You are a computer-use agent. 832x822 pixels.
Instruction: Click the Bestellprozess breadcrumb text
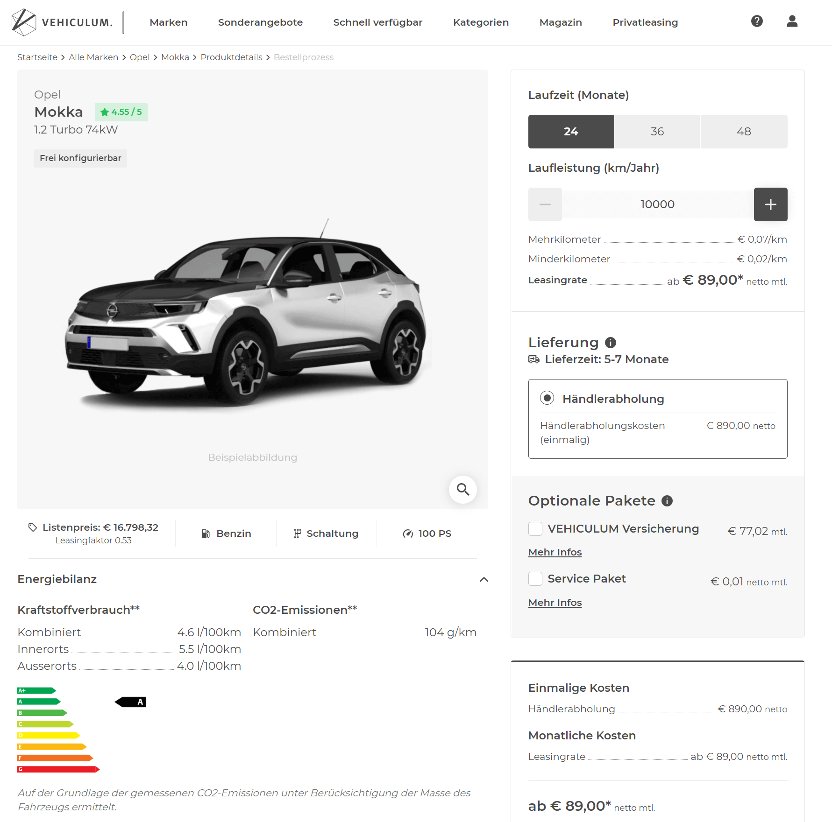[304, 57]
